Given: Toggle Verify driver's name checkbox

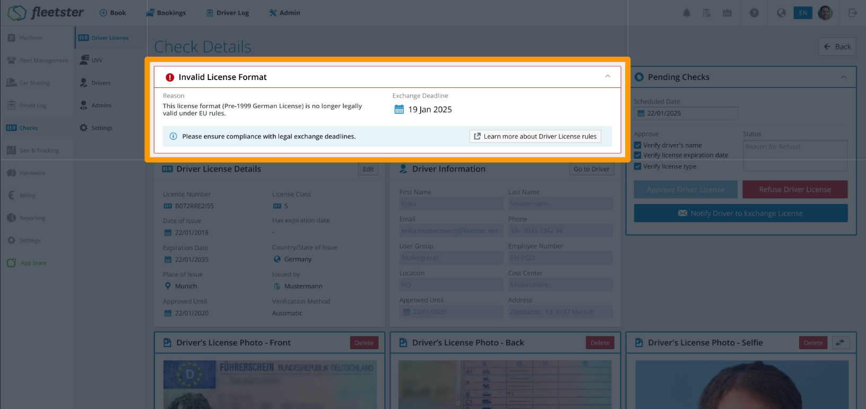Looking at the screenshot, I should [x=638, y=145].
